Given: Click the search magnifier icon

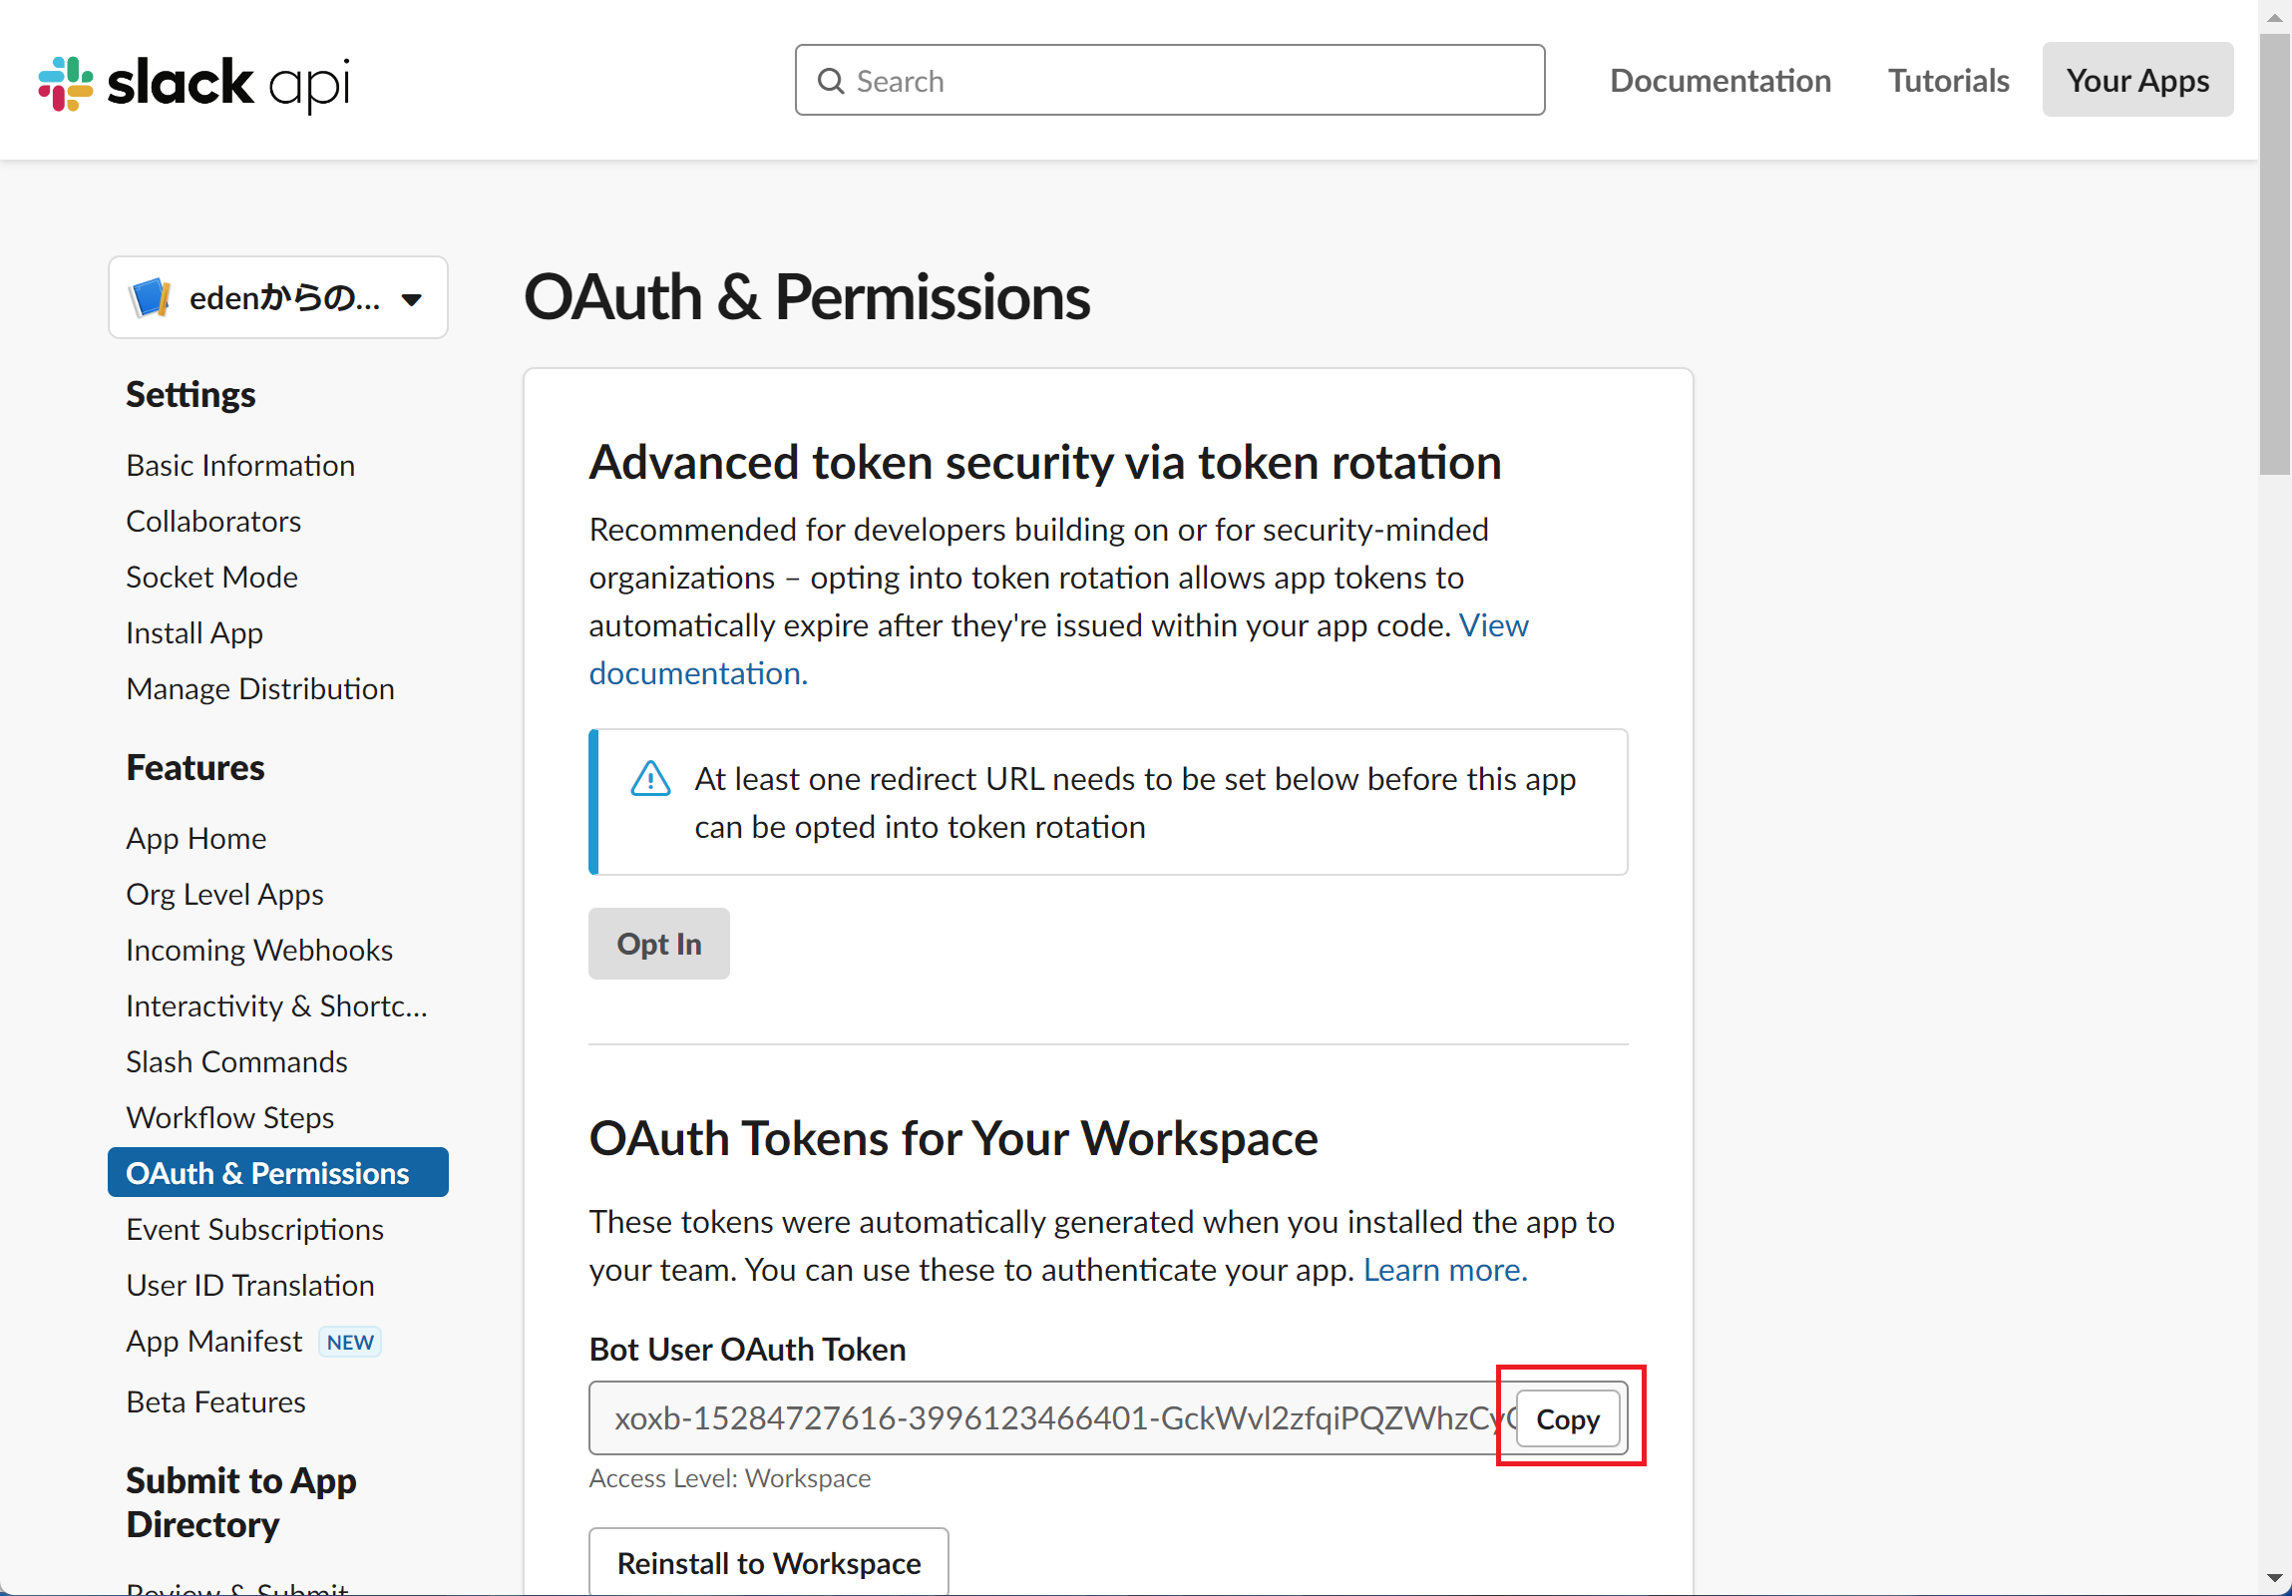Looking at the screenshot, I should click(831, 81).
